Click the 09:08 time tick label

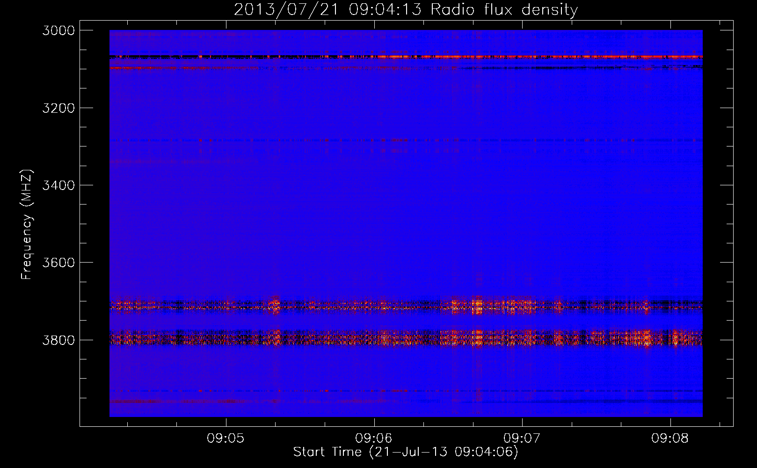(x=670, y=439)
